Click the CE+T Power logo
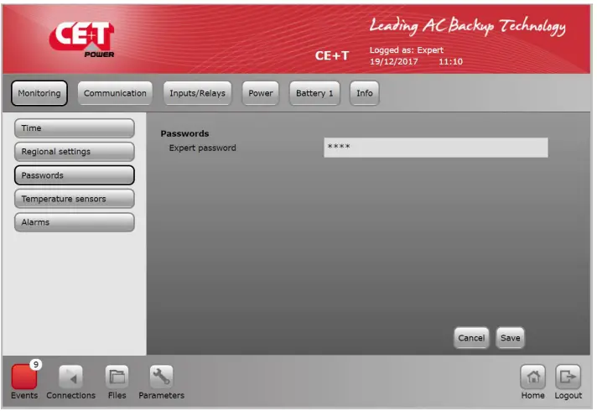This screenshot has height=411, width=597. [x=82, y=39]
